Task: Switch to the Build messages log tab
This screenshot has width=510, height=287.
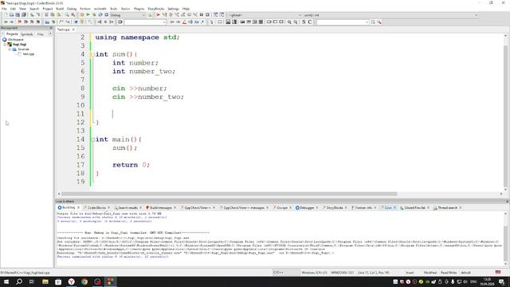Action: click(x=161, y=207)
